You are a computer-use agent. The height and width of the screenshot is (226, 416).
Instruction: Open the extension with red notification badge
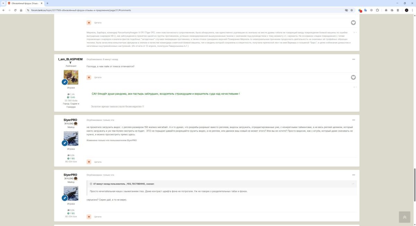tap(360, 10)
